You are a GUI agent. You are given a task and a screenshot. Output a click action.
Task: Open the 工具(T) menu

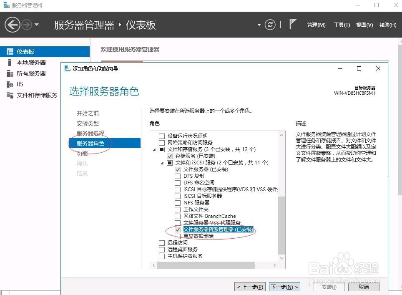342,25
